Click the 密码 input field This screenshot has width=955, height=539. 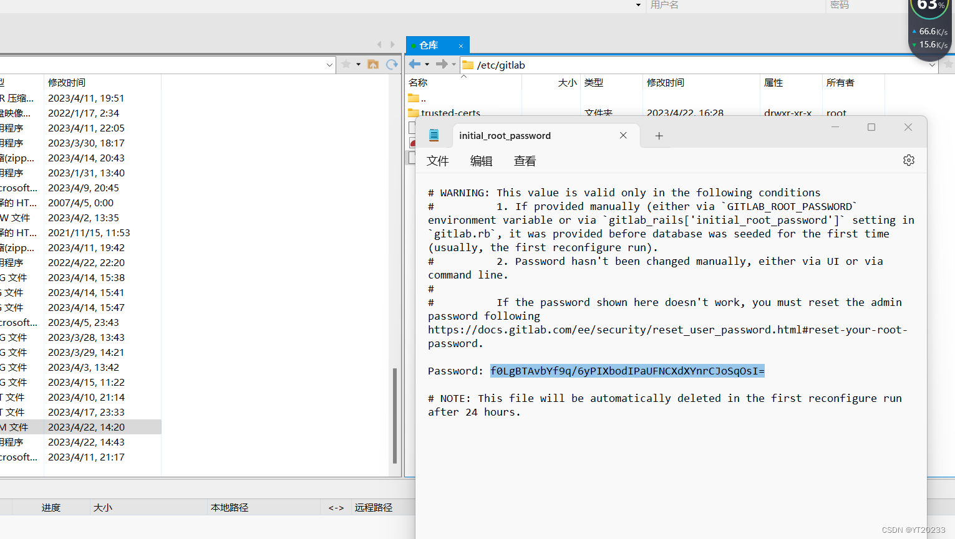coord(867,5)
